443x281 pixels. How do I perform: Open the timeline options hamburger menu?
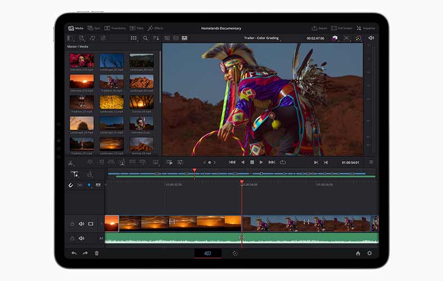pyautogui.click(x=371, y=162)
